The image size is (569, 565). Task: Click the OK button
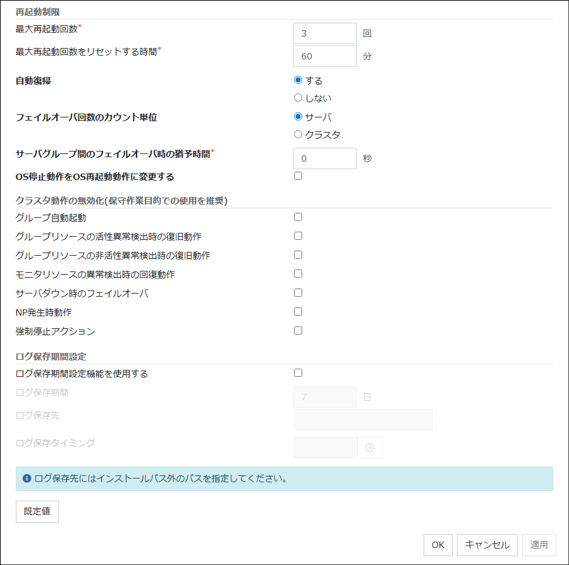437,545
